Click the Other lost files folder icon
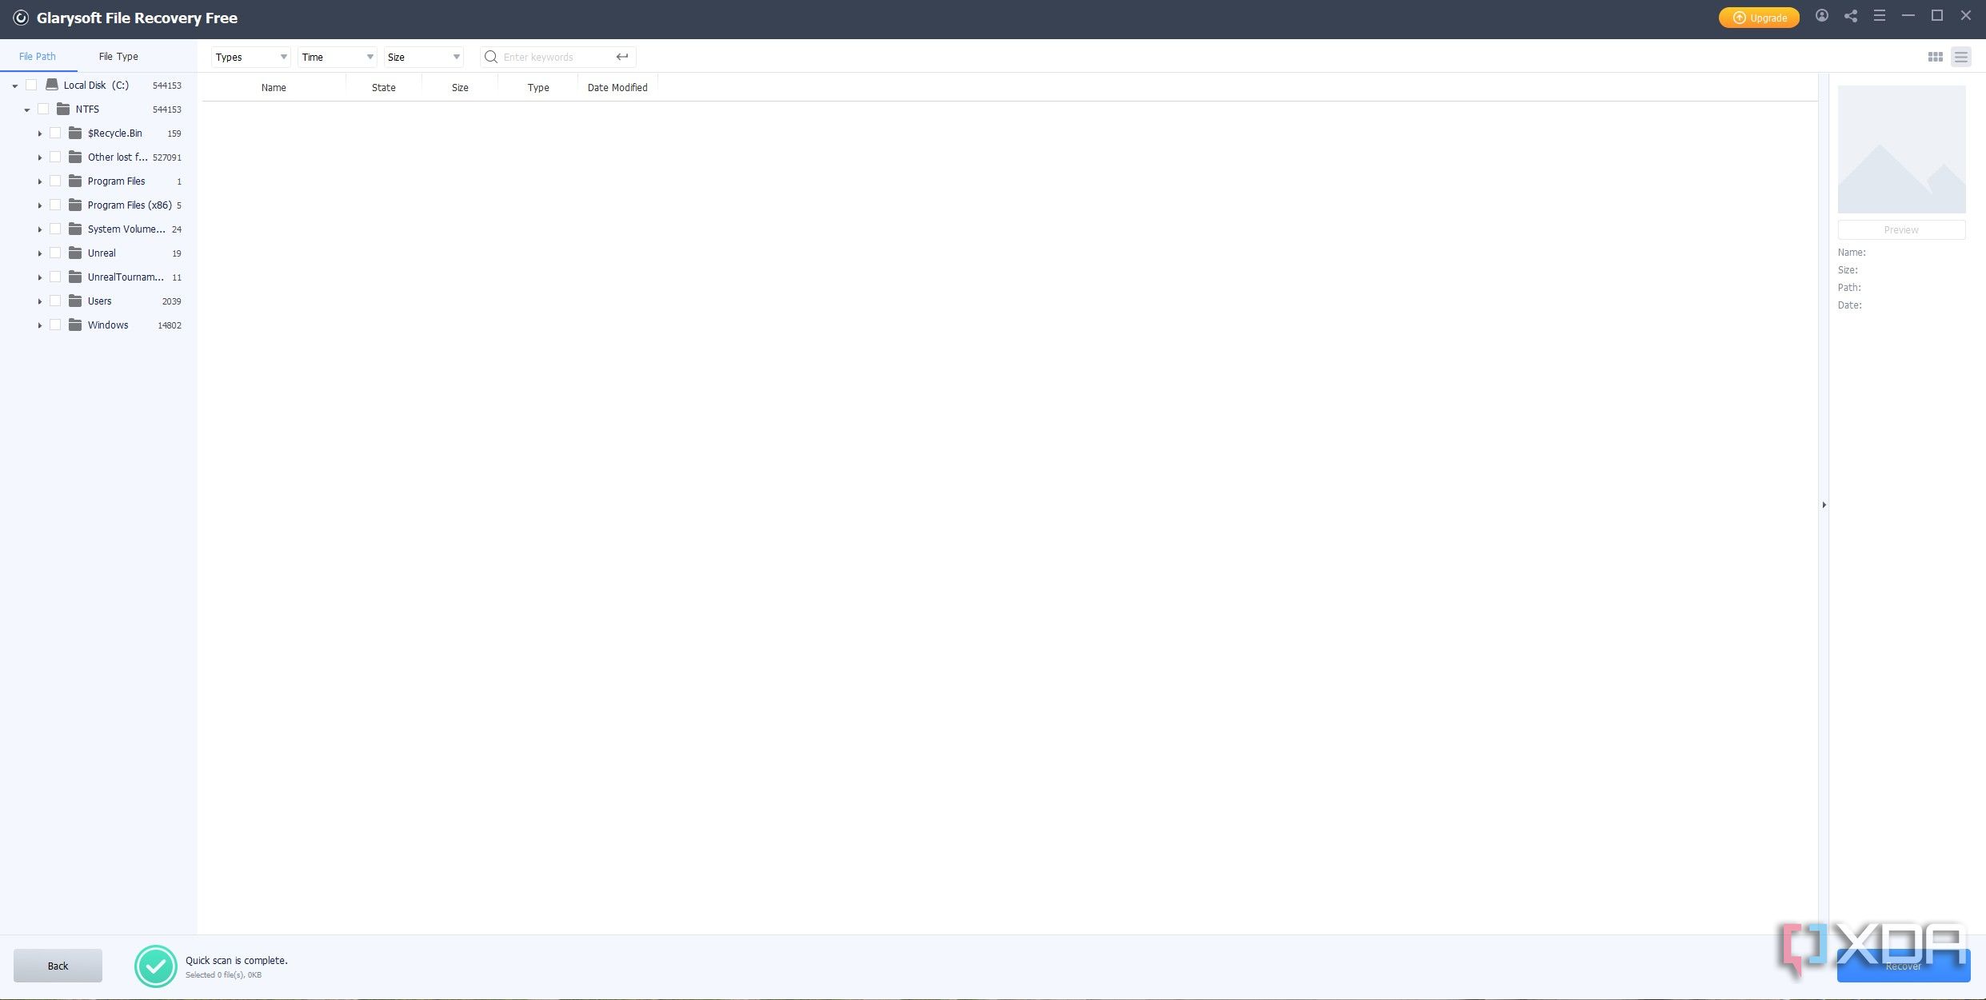1986x1000 pixels. 75,157
